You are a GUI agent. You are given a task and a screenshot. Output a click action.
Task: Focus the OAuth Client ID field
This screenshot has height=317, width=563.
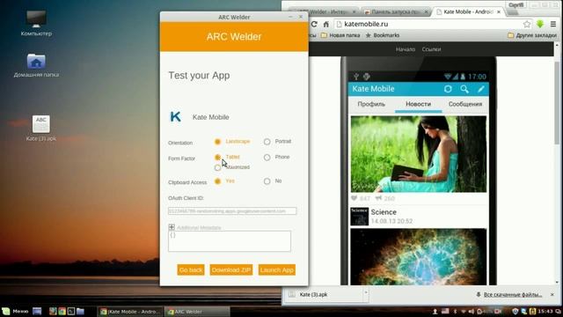click(232, 211)
